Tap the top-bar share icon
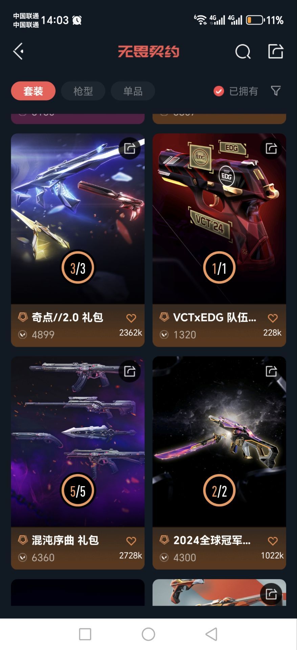The height and width of the screenshot is (650, 297). point(275,51)
